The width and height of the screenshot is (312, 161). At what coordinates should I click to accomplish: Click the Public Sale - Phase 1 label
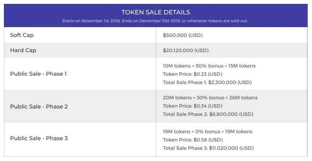38,74
